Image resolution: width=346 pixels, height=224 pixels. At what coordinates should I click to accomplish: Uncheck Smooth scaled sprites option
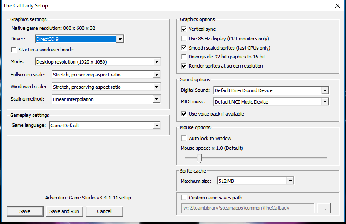tap(184, 48)
